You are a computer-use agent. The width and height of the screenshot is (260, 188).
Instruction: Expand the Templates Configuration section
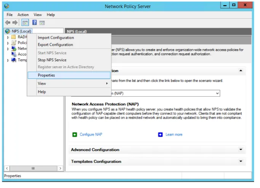tap(241, 161)
